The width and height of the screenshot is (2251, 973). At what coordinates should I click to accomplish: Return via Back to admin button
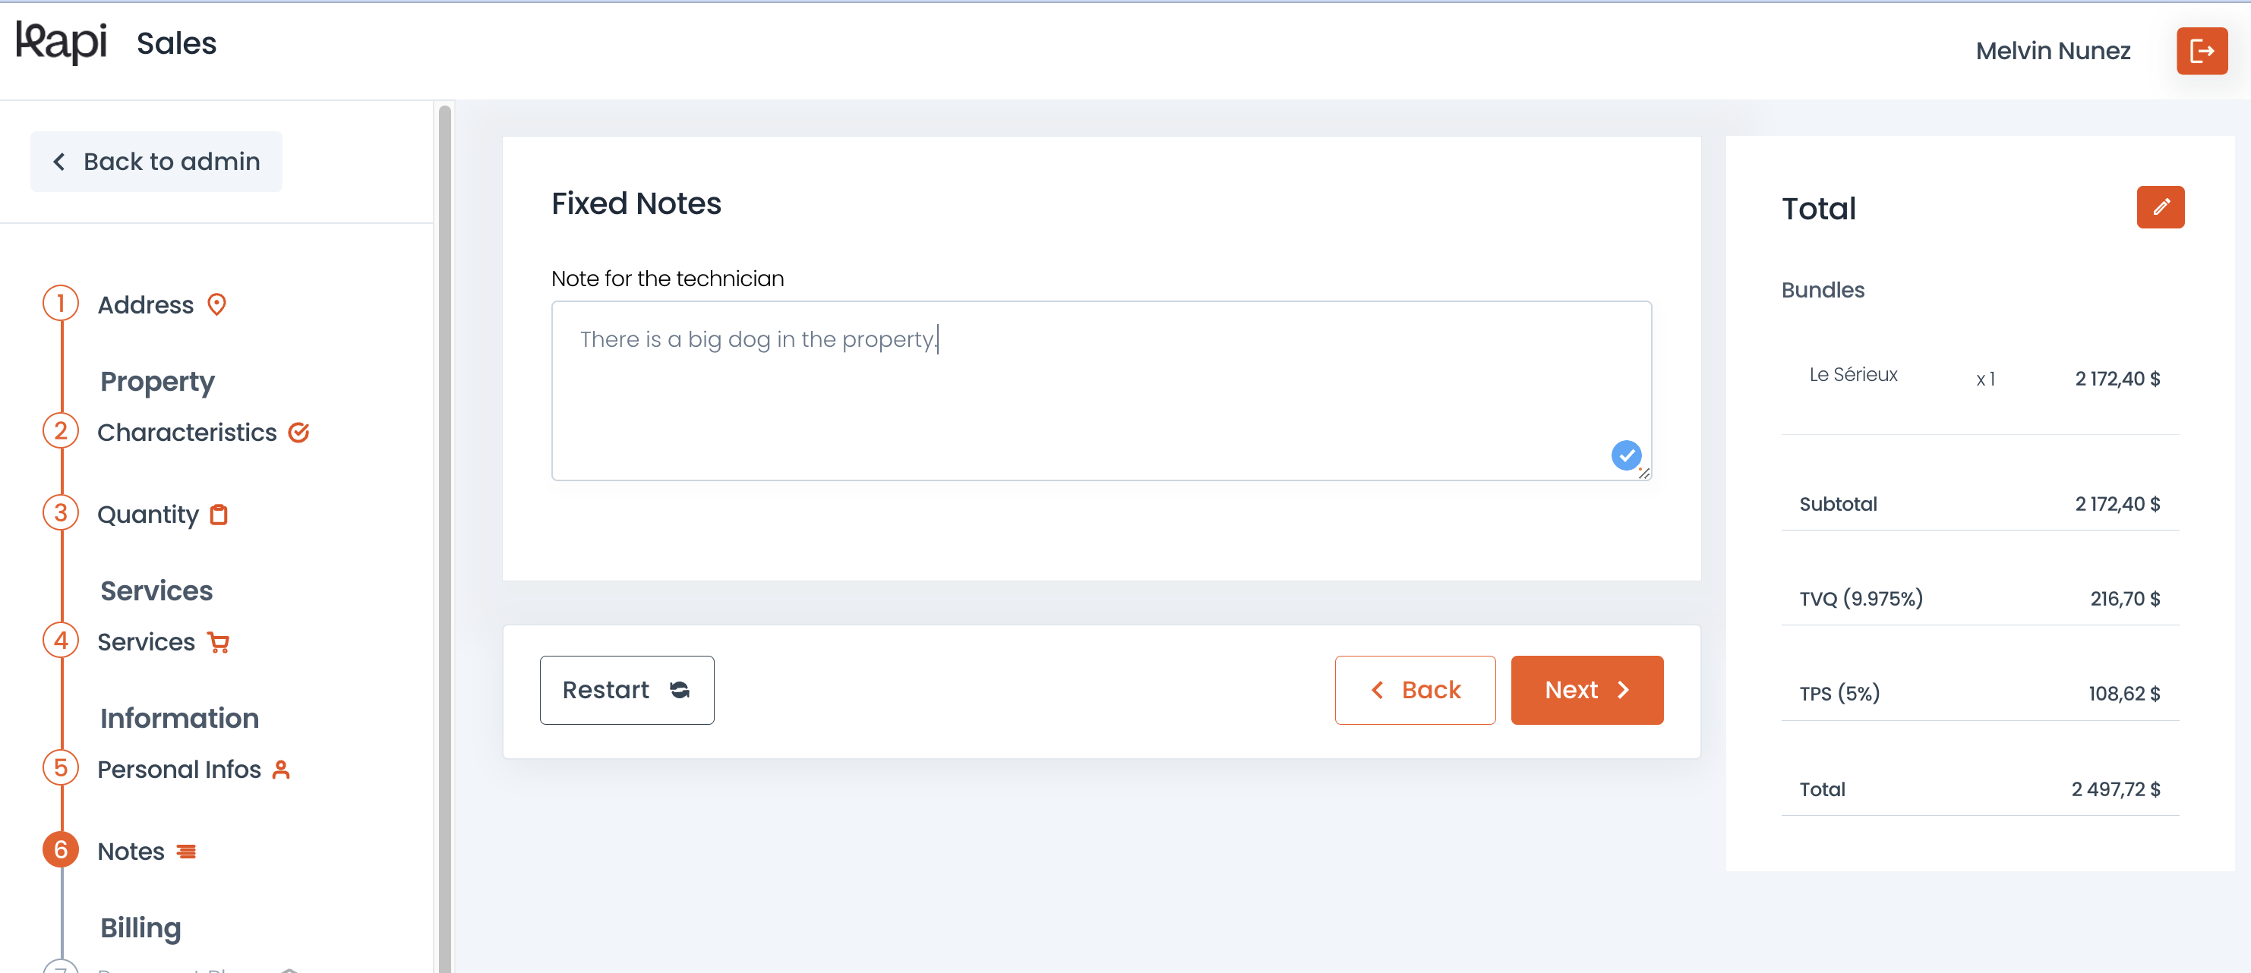[156, 162]
